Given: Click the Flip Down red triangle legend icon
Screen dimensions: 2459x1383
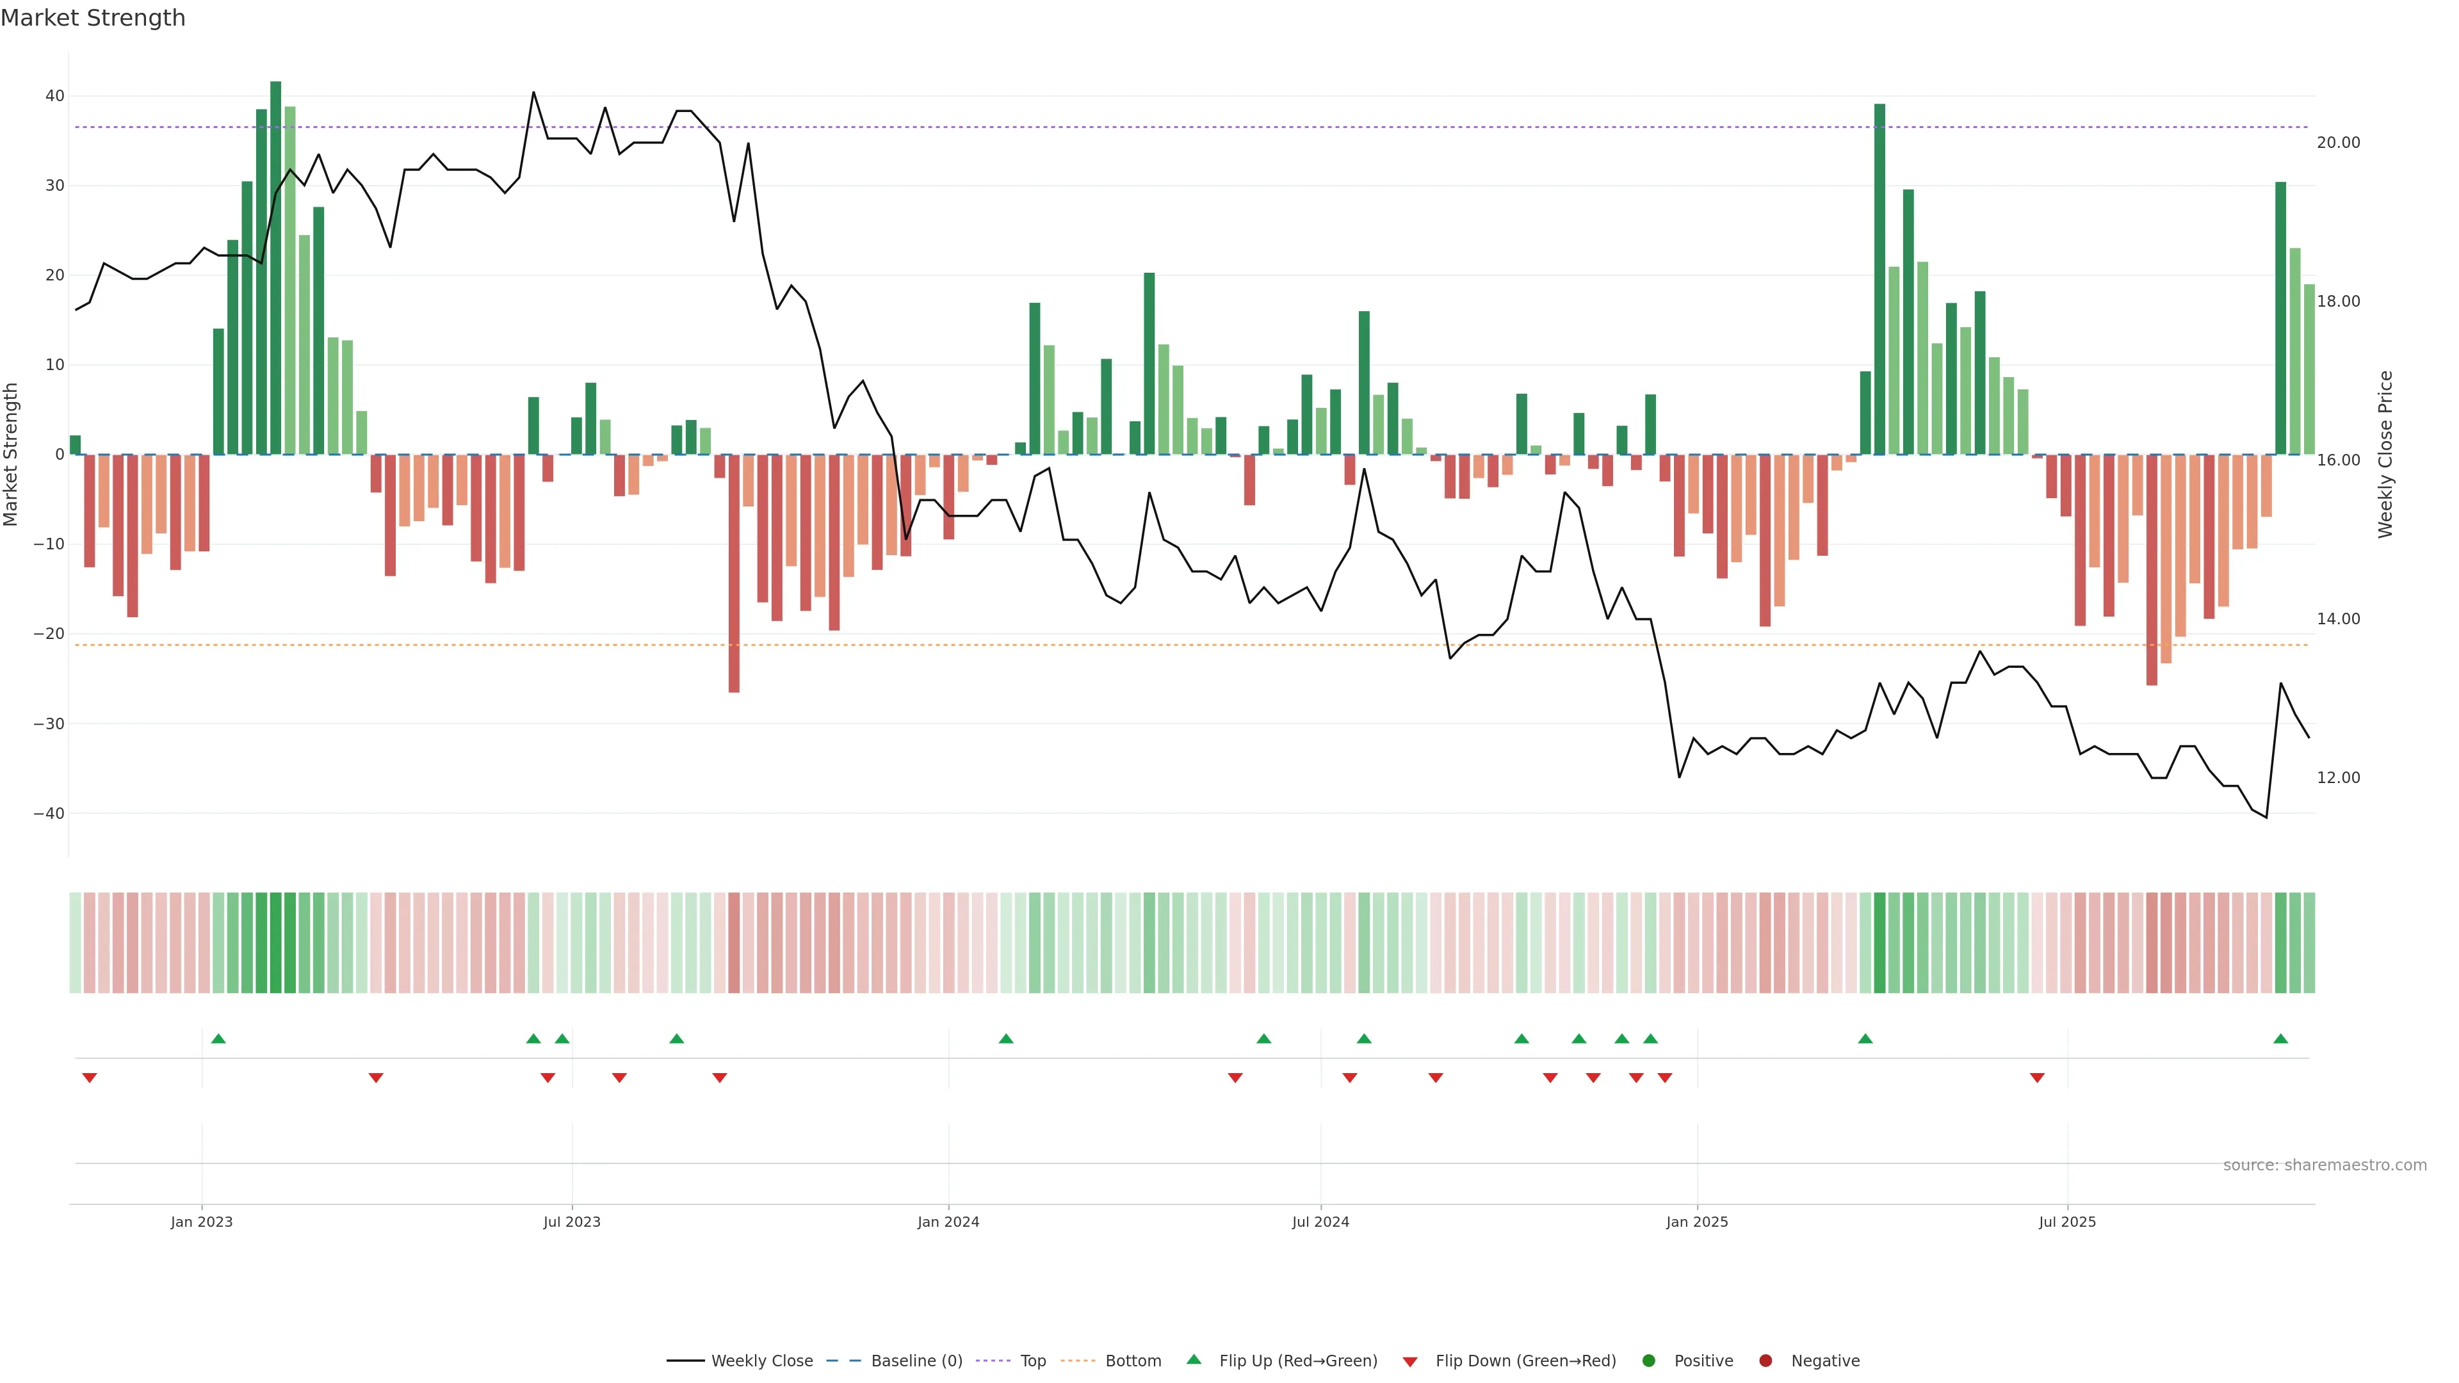Looking at the screenshot, I should click(x=1410, y=1361).
